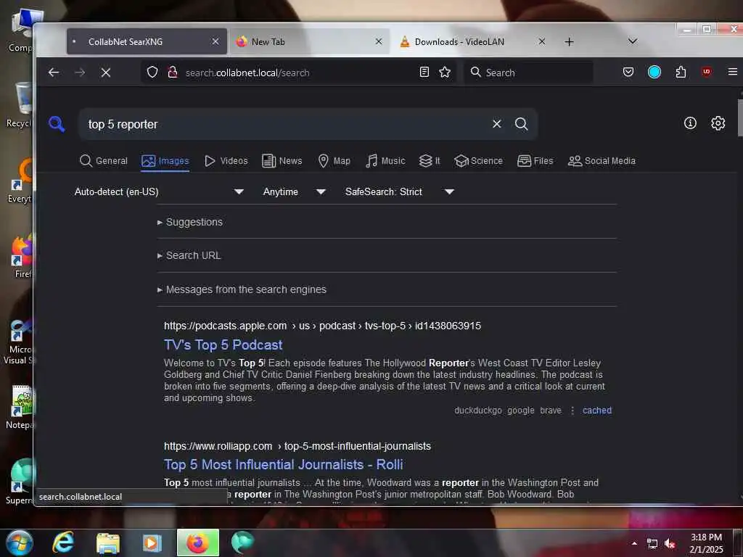The height and width of the screenshot is (557, 743).
Task: Expand the Search URL section
Action: tap(189, 255)
